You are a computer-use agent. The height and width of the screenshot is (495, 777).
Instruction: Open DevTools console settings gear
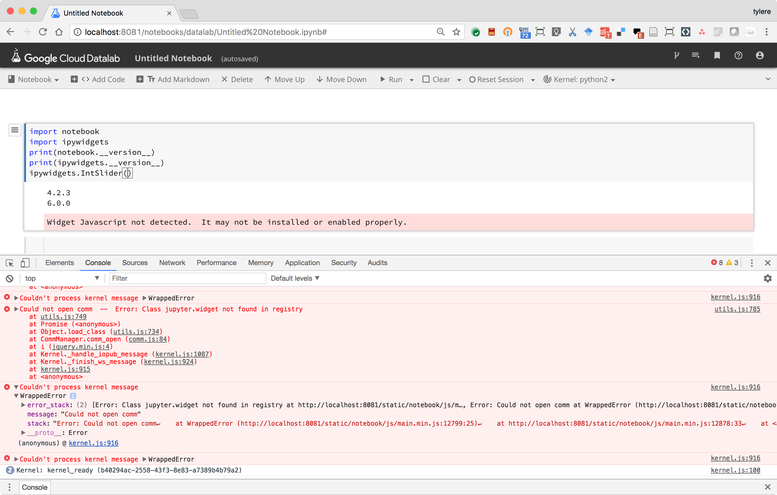tap(767, 278)
